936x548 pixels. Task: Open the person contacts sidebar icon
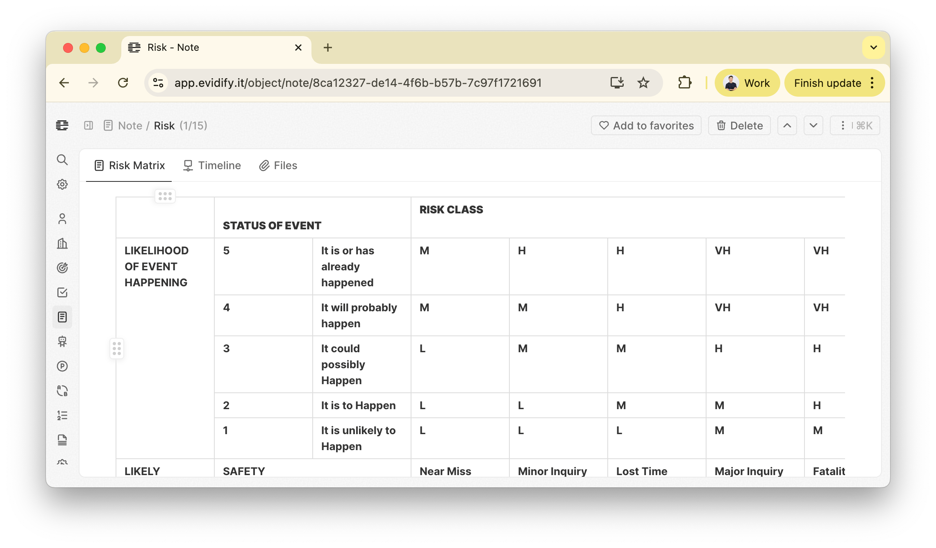62,219
